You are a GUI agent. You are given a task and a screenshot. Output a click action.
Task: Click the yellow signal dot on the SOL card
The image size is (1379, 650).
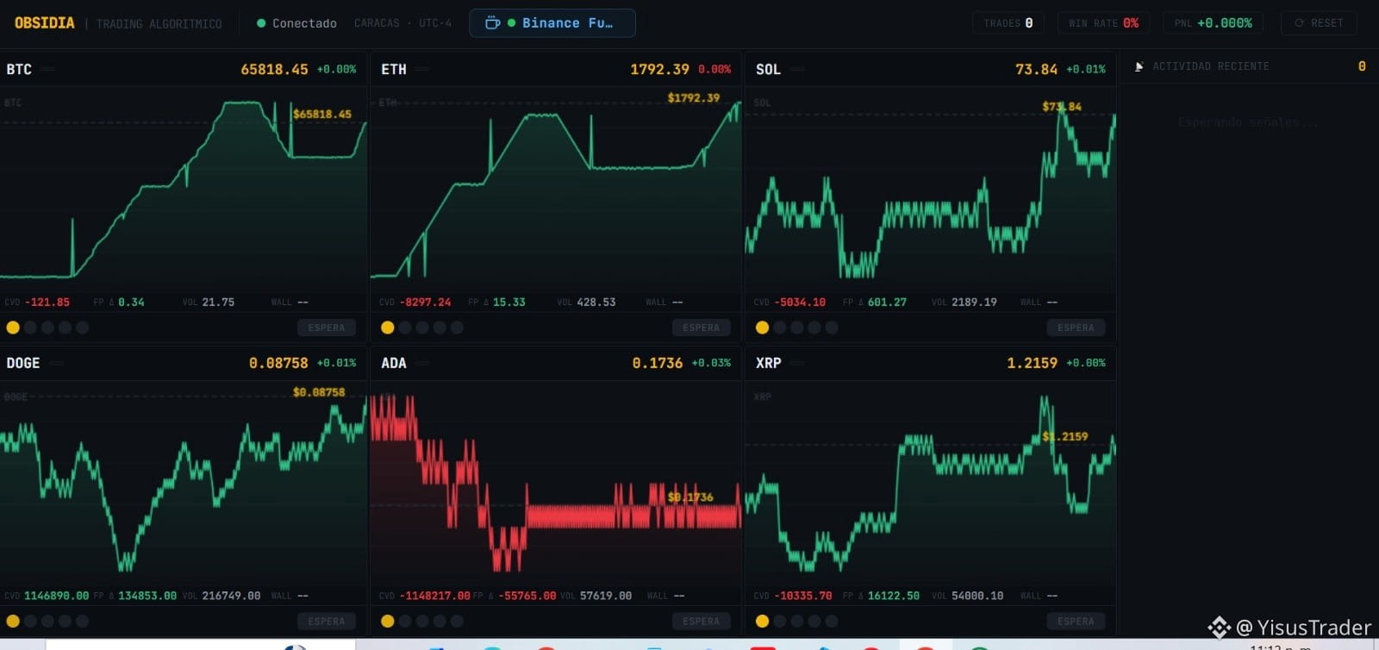point(762,328)
